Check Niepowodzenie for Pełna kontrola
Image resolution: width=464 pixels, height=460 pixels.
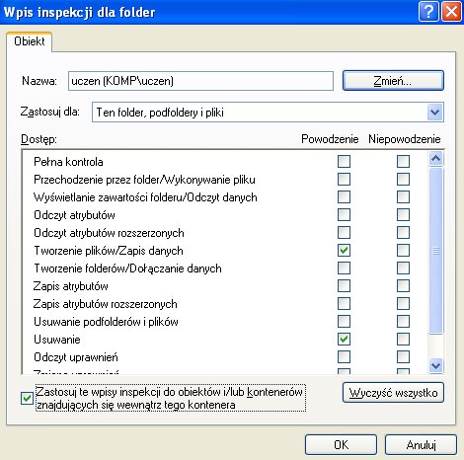(403, 162)
